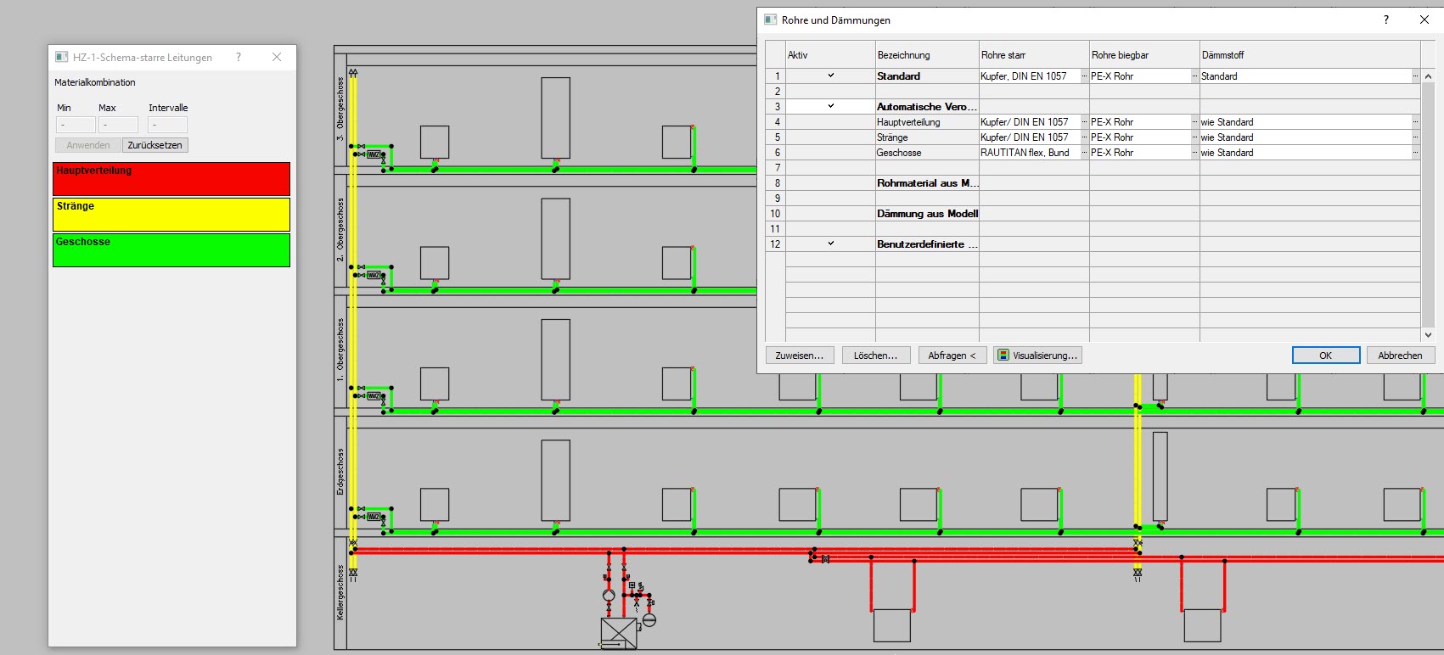Open Rohre starr picker for Hauptverteilung row

1084,122
